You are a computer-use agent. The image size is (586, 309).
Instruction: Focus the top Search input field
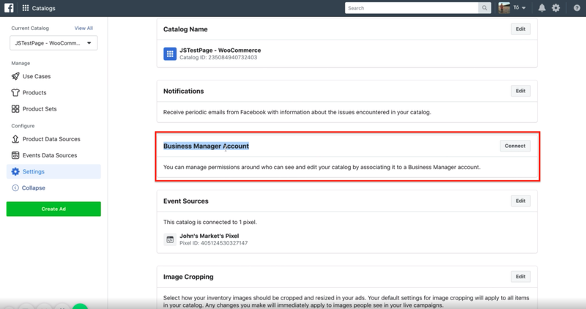412,8
